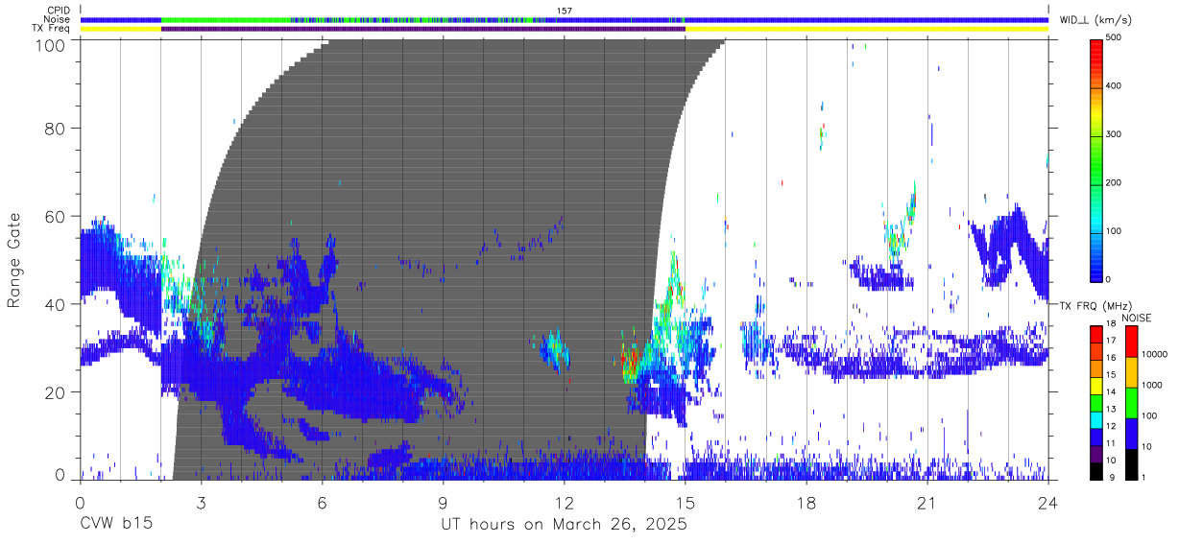Click the 3 hour tick label
Viewport: 1179px width, 544px height.
point(201,502)
